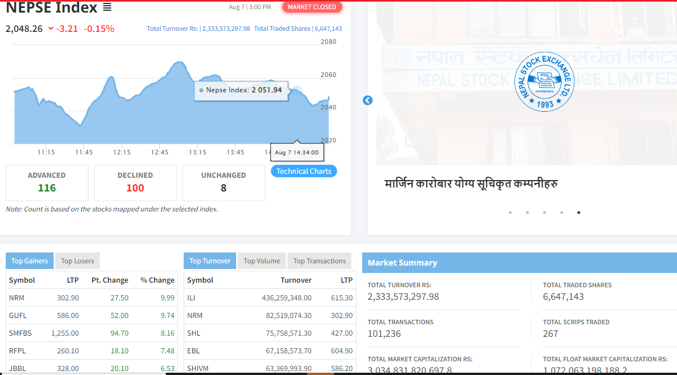Select the fifth active carousel dot
This screenshot has width=677, height=375.
(578, 213)
